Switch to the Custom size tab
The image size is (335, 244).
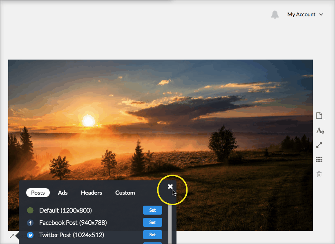125,193
